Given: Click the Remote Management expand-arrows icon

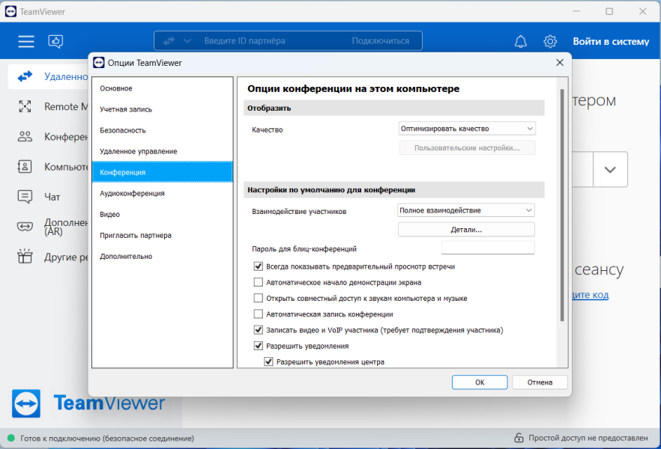Looking at the screenshot, I should click(25, 106).
